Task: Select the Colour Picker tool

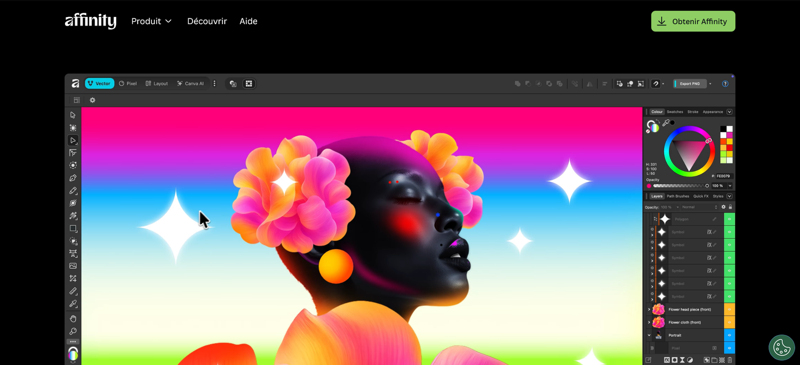Action: pyautogui.click(x=73, y=304)
